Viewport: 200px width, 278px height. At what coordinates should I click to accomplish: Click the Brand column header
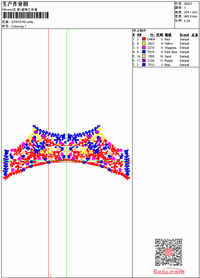[x=184, y=35]
